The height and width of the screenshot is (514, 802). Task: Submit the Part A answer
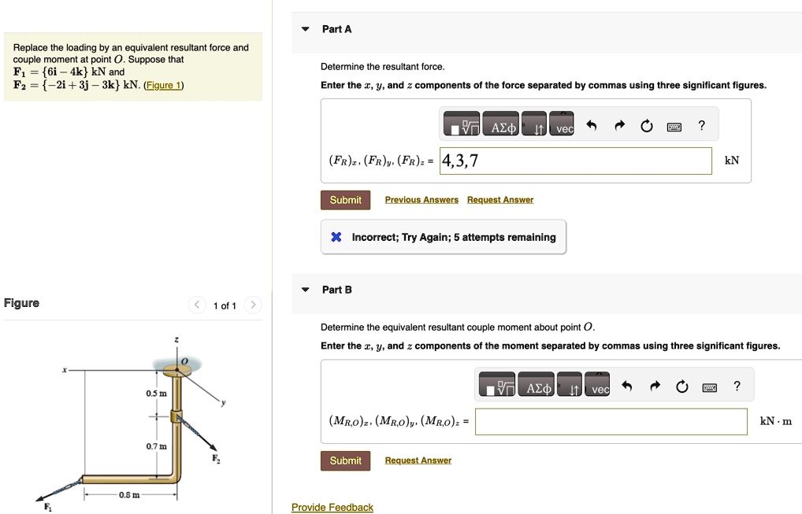point(345,200)
